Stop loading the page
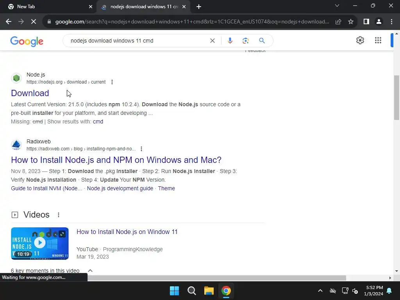400x300 pixels. tap(34, 22)
